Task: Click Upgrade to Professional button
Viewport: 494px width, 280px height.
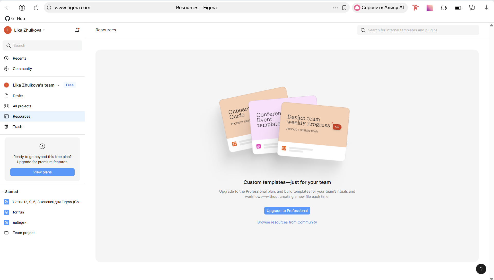Action: point(287,211)
